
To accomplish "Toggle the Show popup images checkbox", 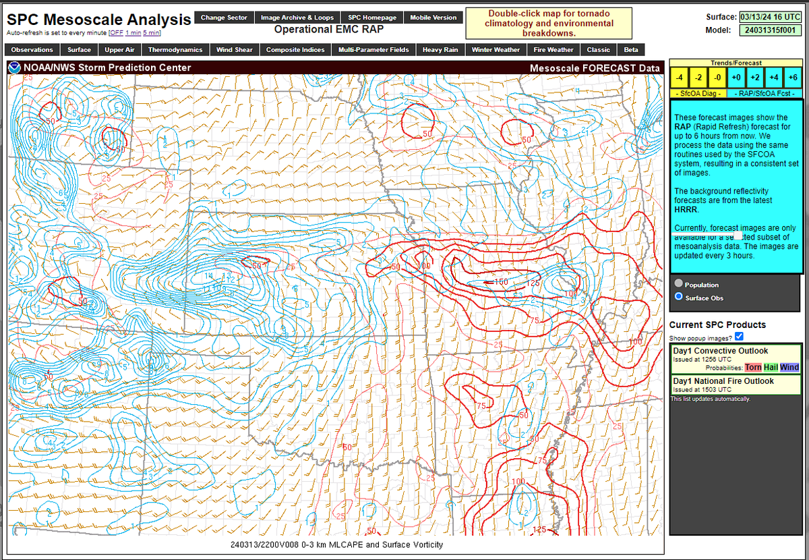I will 740,337.
